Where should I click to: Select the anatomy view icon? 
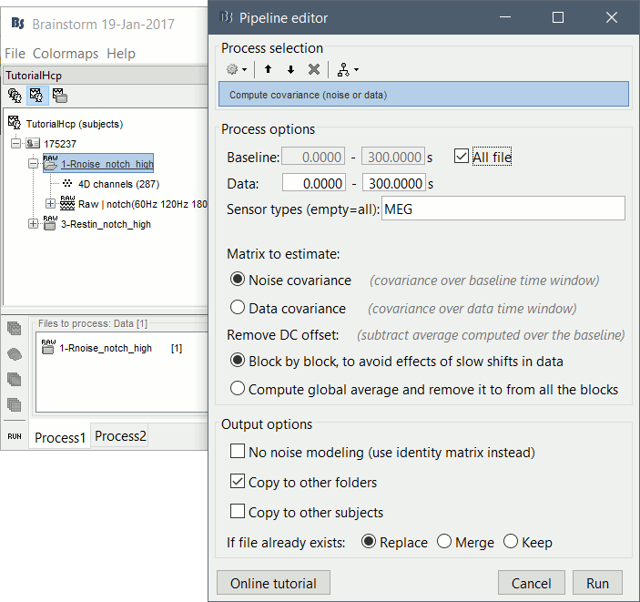click(15, 95)
